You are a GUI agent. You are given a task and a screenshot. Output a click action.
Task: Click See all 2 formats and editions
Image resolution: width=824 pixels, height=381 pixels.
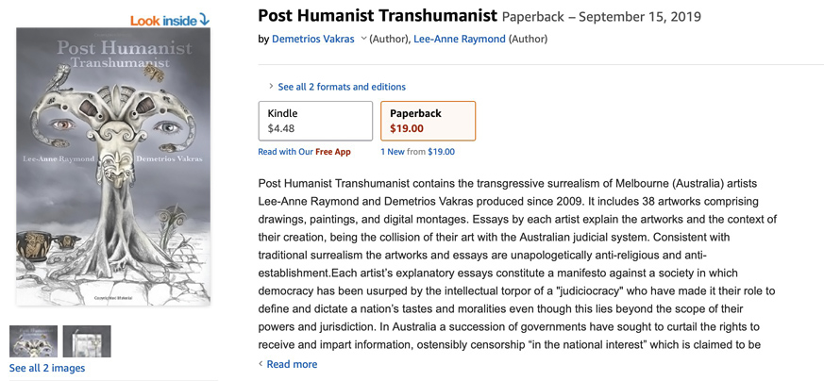342,87
